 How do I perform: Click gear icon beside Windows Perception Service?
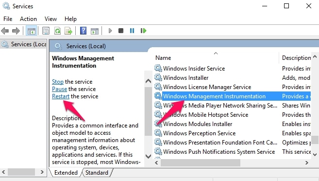click(x=158, y=133)
